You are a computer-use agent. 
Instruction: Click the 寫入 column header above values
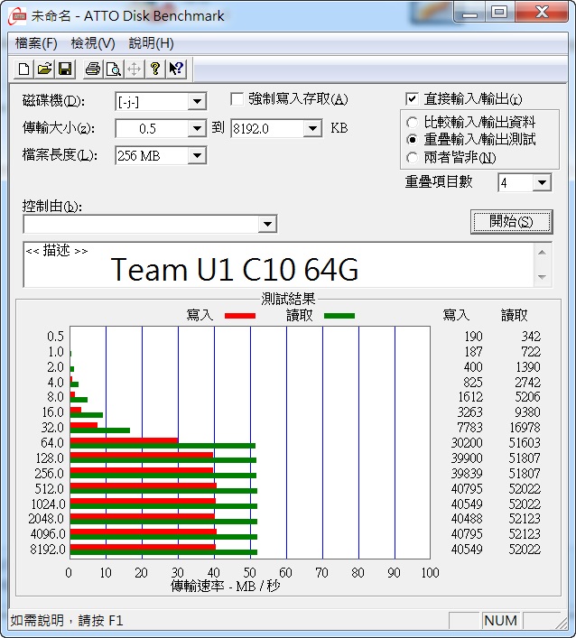[x=456, y=315]
